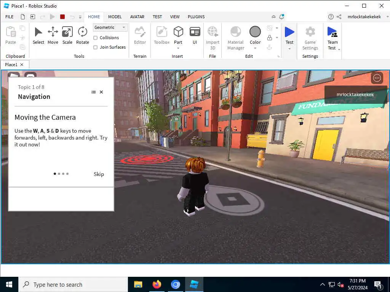Open the notification center in system tray

[378, 285]
